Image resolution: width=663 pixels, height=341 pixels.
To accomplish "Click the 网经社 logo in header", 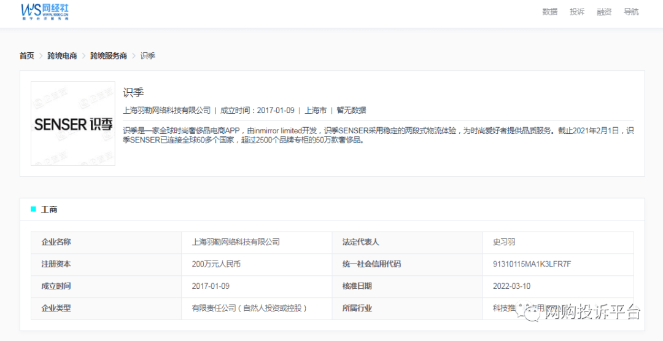I will coord(45,11).
